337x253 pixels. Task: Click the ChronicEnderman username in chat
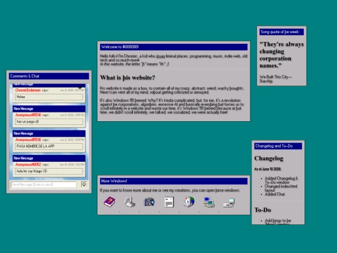(28, 90)
